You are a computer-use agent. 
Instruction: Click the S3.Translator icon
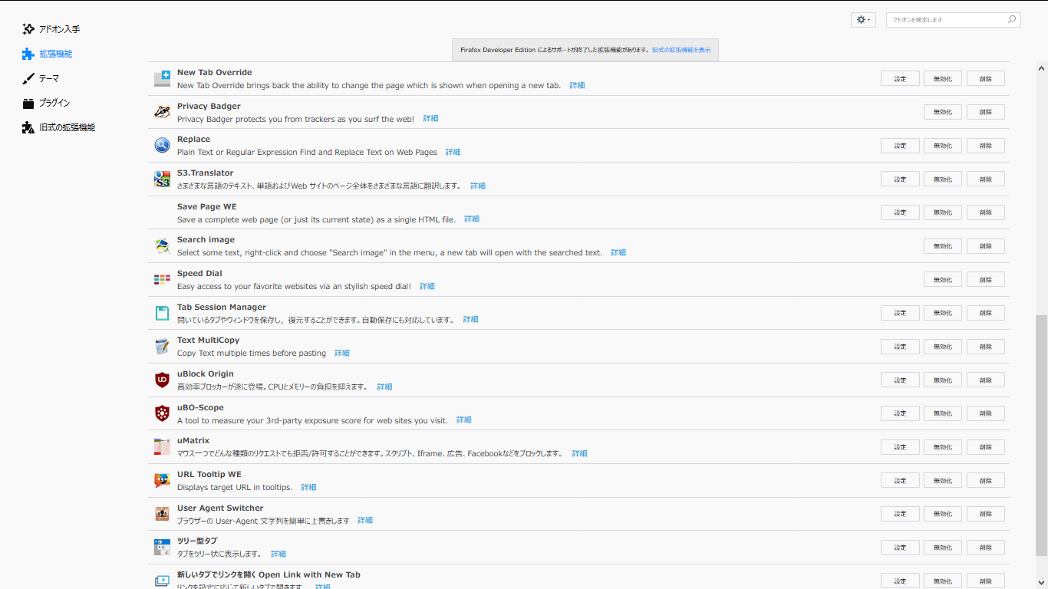[162, 179]
